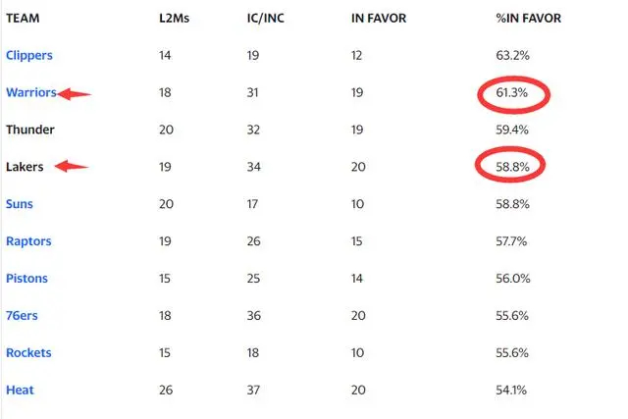Select the Thunder team name
Screen dimensions: 628x419
pyautogui.click(x=30, y=131)
